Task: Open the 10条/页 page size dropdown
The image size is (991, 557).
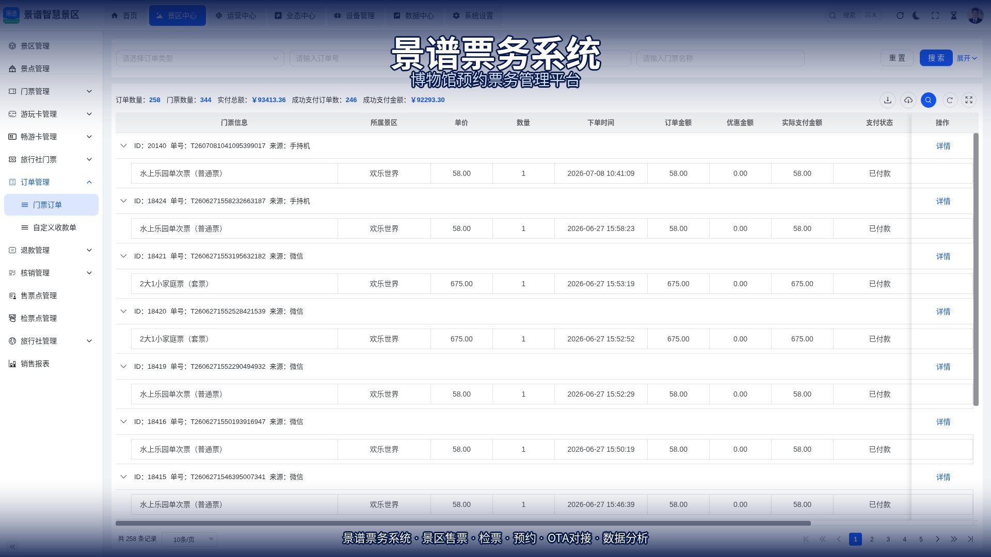Action: pos(189,539)
